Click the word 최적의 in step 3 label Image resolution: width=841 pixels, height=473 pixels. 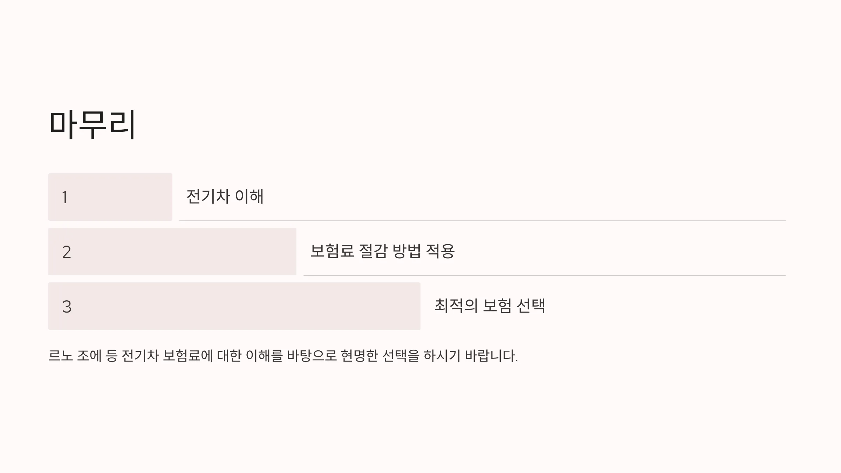click(456, 306)
